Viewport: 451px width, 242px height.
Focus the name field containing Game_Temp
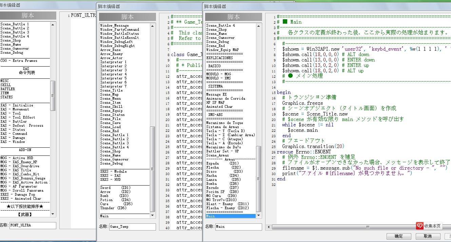132,227
